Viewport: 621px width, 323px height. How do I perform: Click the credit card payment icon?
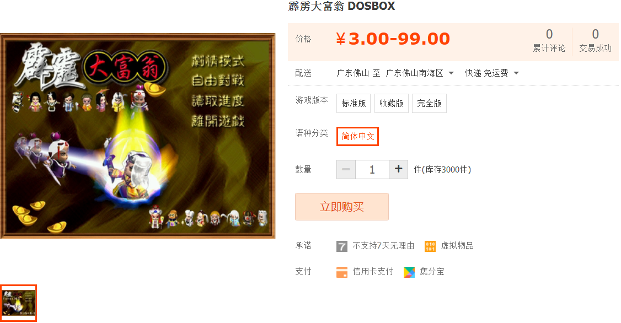[342, 272]
